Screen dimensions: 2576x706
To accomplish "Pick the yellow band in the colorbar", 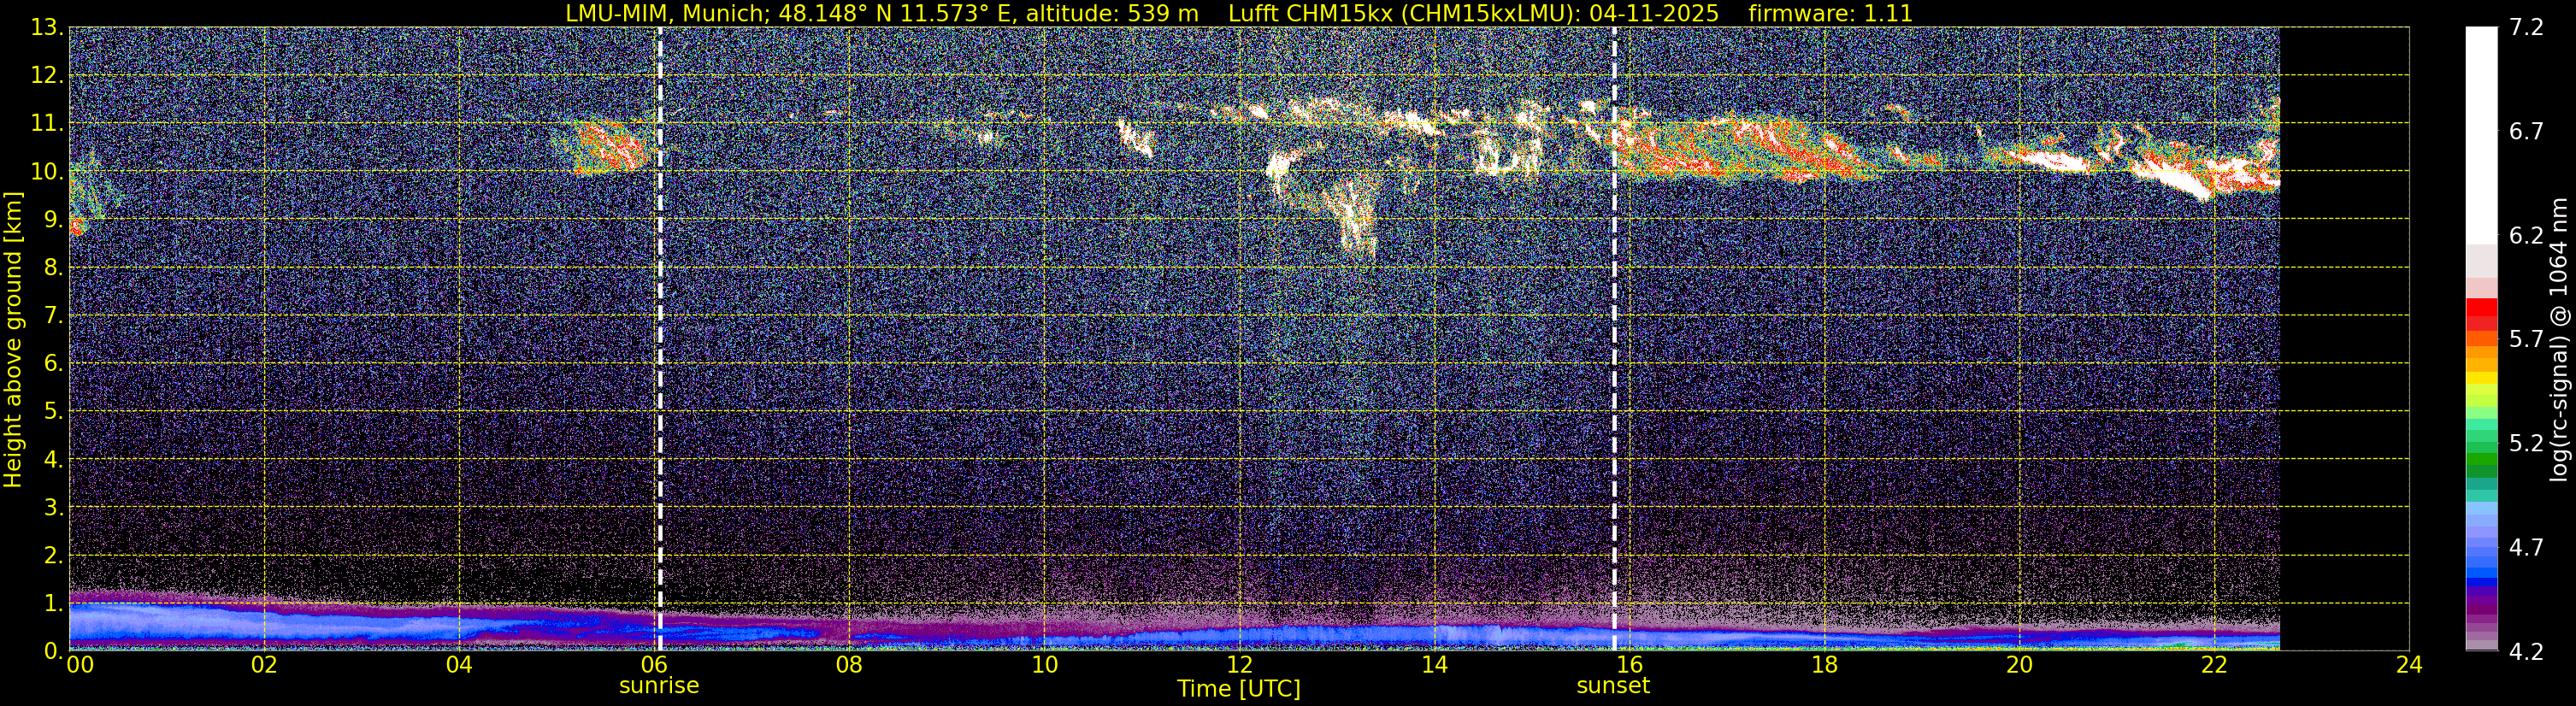I will (2481, 378).
